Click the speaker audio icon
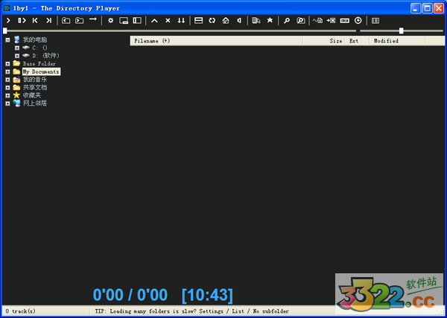Viewport: 447px width, 318px height. pyautogui.click(x=239, y=21)
